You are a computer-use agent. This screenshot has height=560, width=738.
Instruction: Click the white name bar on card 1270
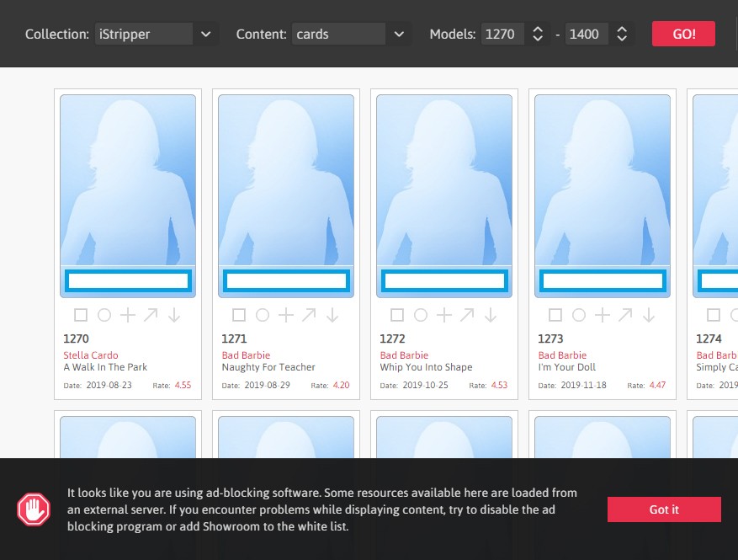[128, 280]
